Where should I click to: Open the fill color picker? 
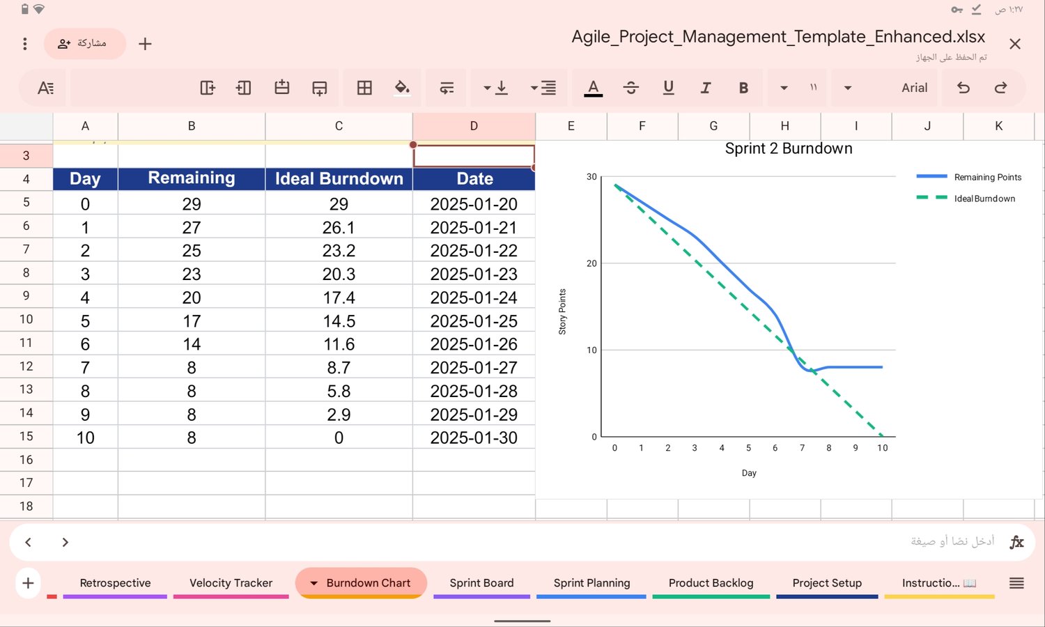pos(402,88)
